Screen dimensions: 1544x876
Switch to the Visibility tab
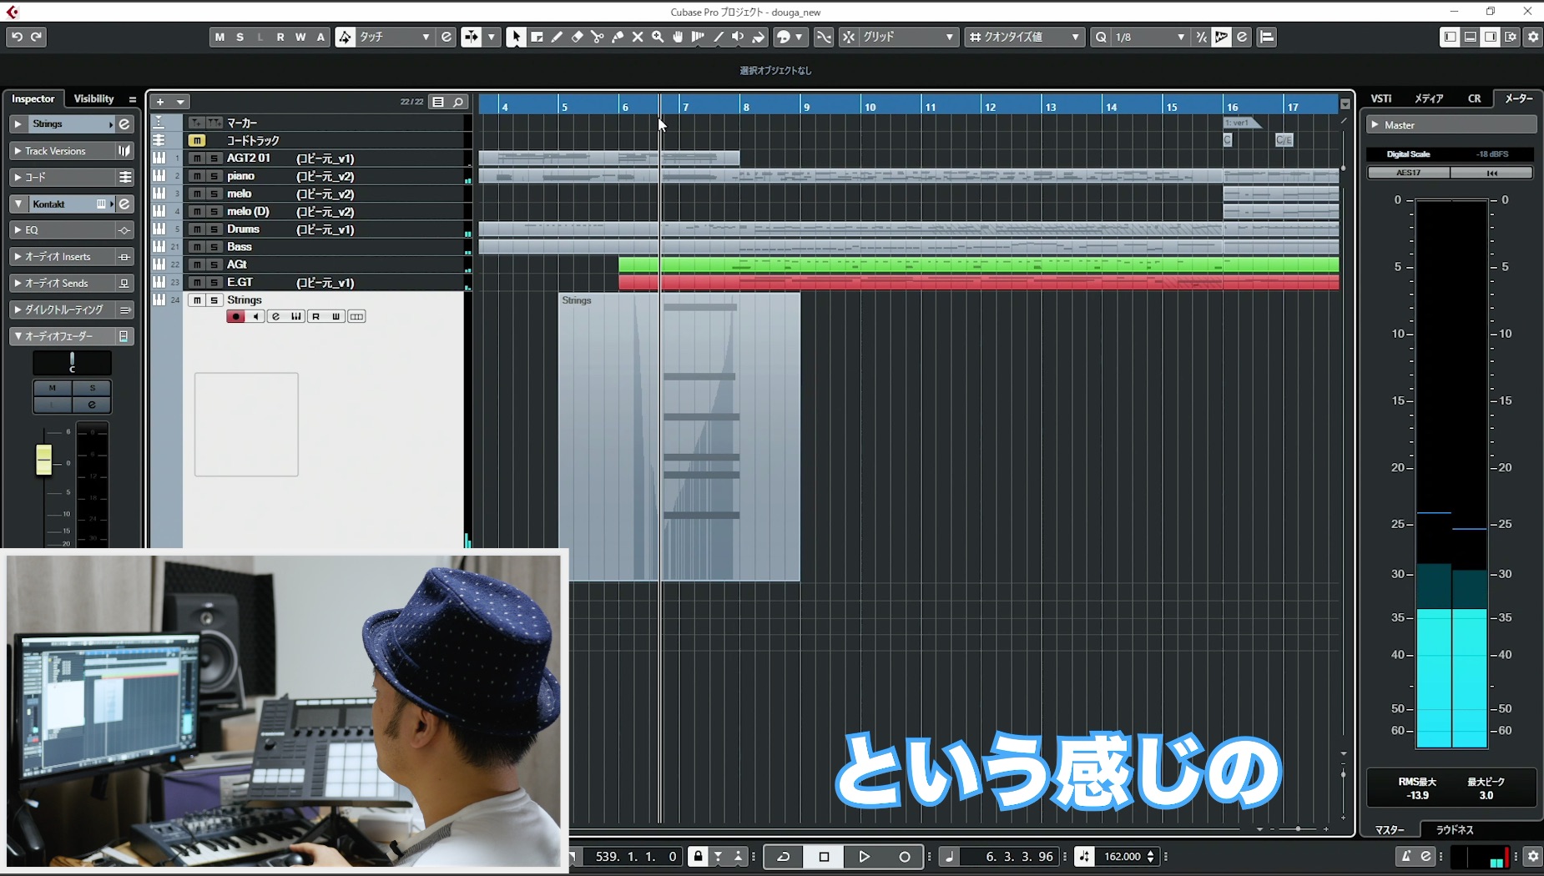click(x=93, y=98)
